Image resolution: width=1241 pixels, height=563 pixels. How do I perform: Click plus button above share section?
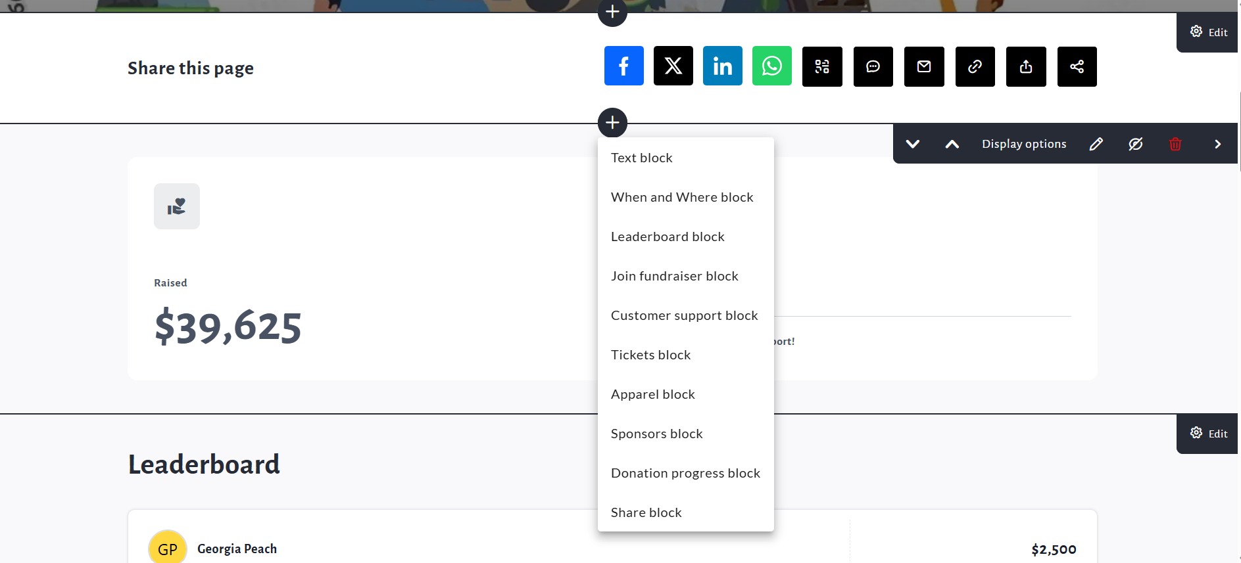point(612,12)
